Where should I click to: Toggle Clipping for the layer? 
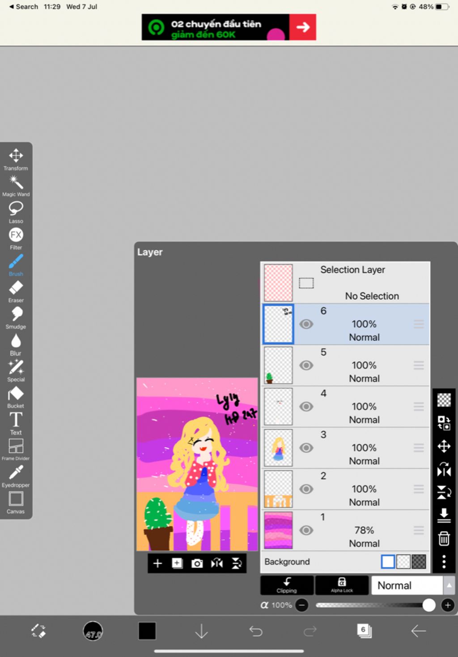(287, 585)
